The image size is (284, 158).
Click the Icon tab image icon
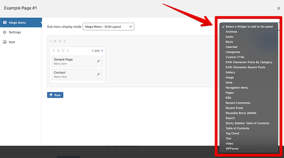[5, 42]
